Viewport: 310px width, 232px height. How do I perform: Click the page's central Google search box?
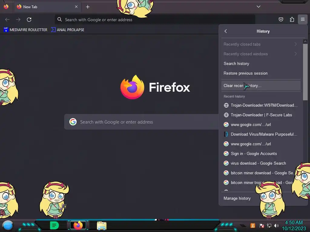(141, 122)
